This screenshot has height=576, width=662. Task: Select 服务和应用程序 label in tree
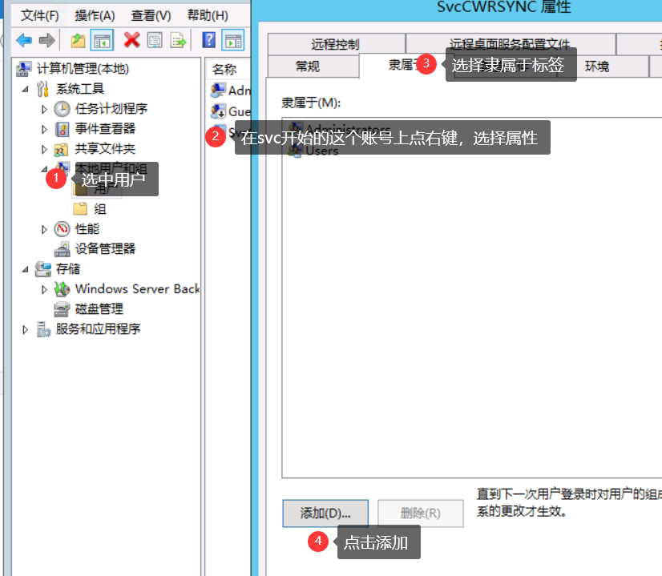[x=98, y=328]
